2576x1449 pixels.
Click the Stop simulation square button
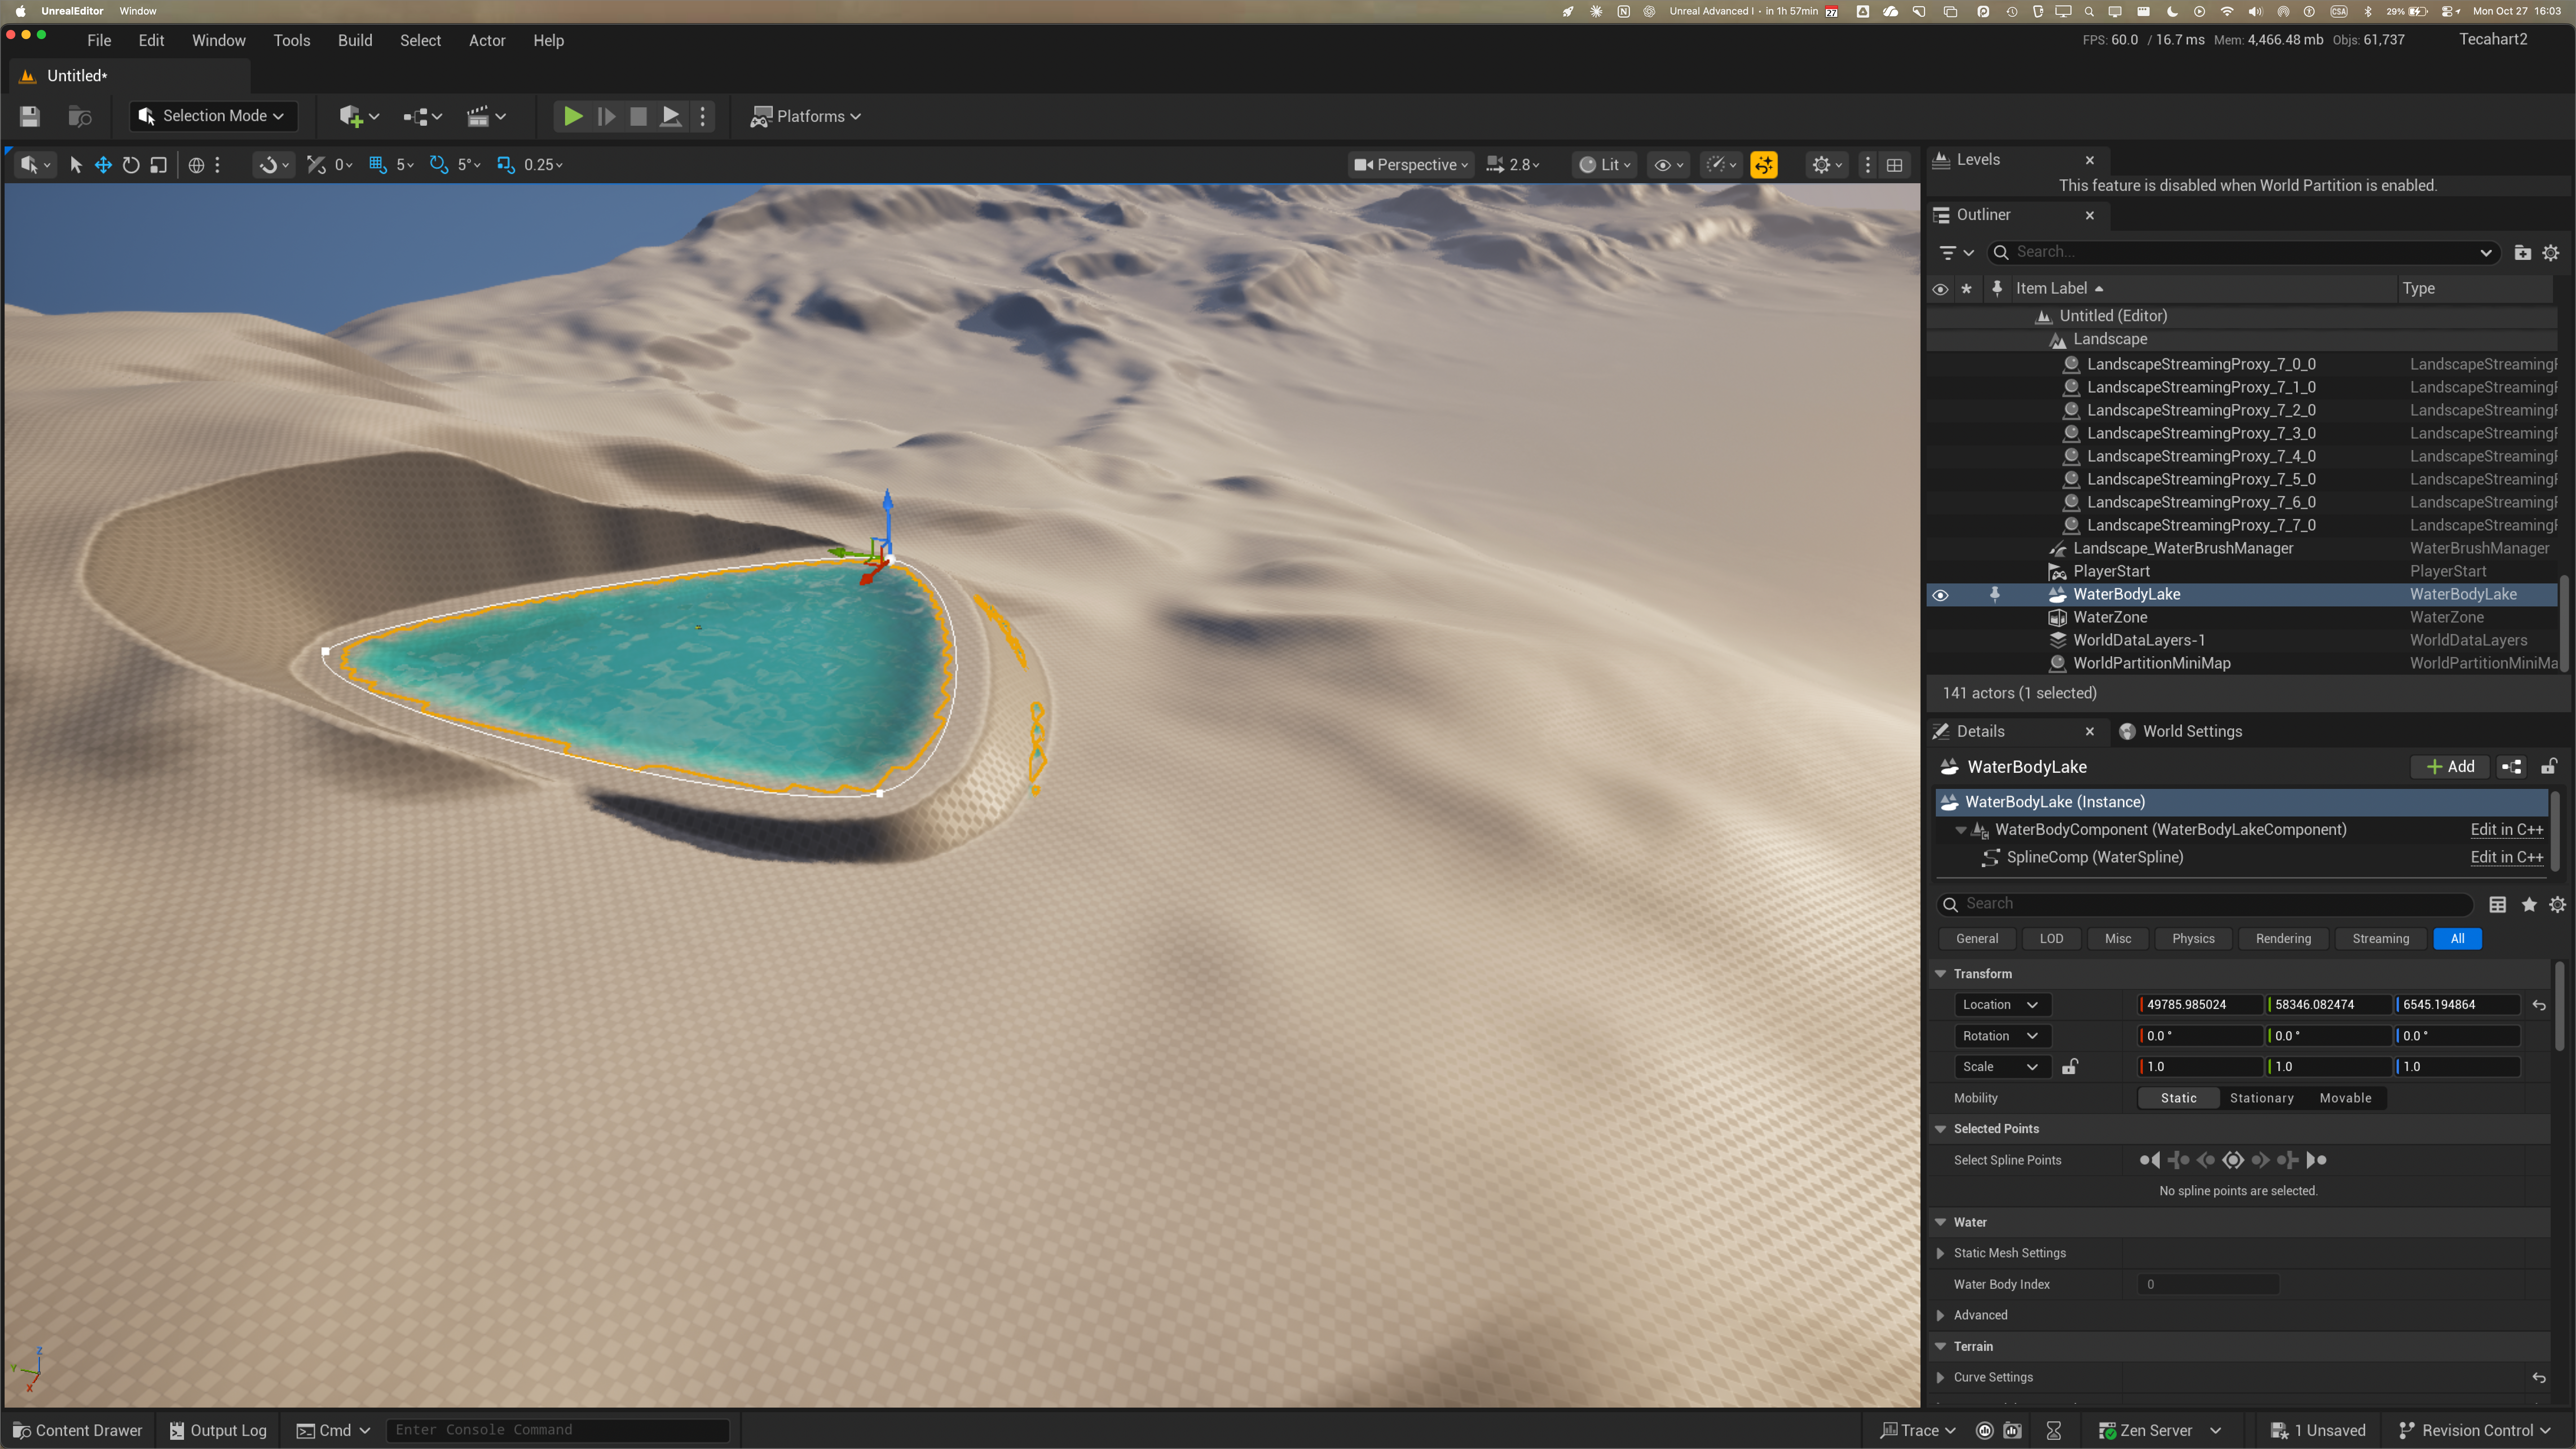coord(638,116)
